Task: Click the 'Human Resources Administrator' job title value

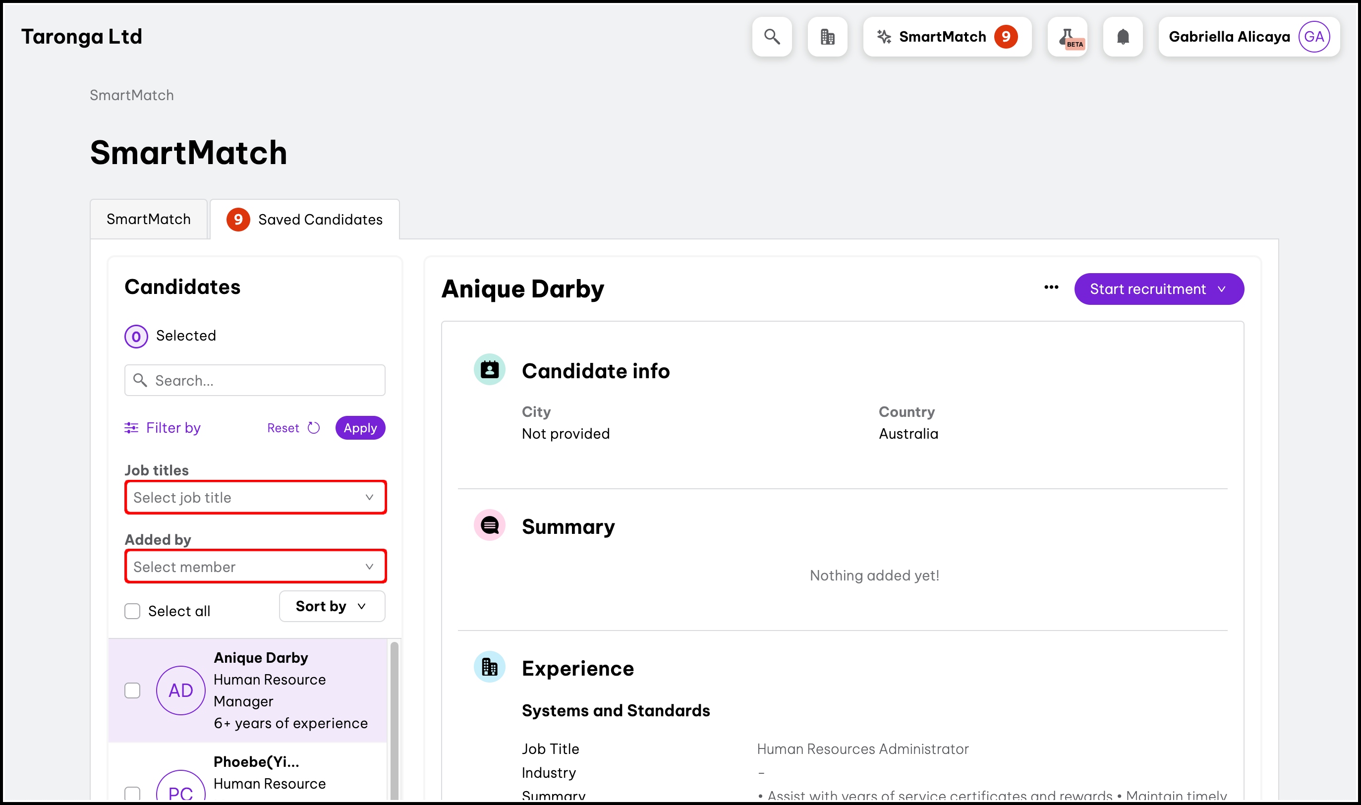Action: [x=863, y=749]
